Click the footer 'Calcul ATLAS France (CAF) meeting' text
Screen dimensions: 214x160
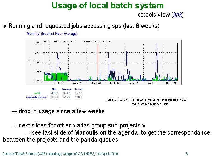(60, 154)
